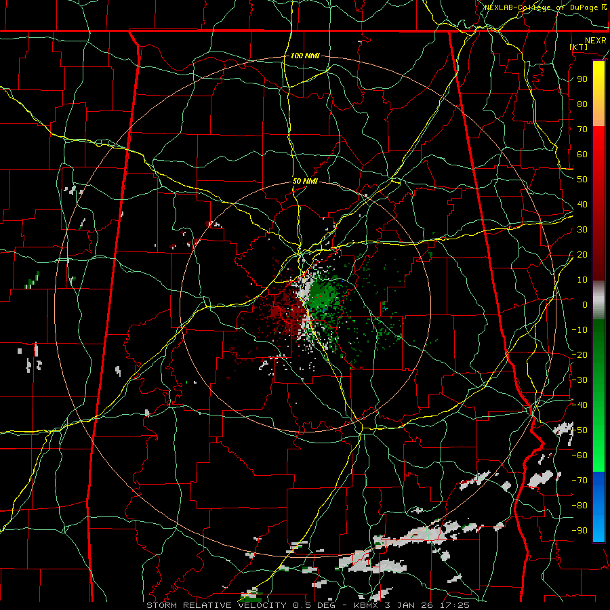Click the "-60" value on the velocity scale
Viewport: 610px width, 610px height.
point(580,455)
